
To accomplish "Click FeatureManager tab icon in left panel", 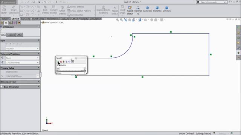I will coord(2,23).
